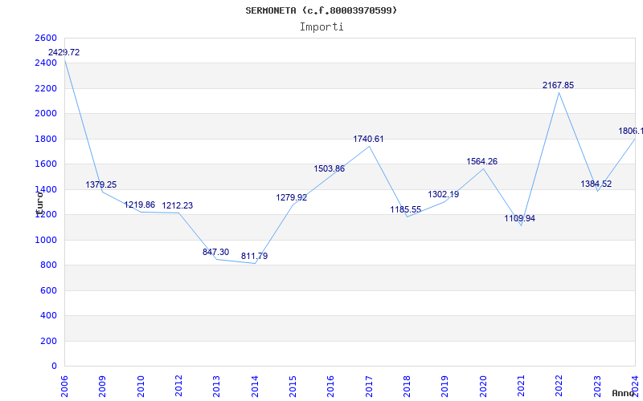The height and width of the screenshot is (401, 643).
Task: Click data label 1740.61
Action: pyautogui.click(x=368, y=139)
